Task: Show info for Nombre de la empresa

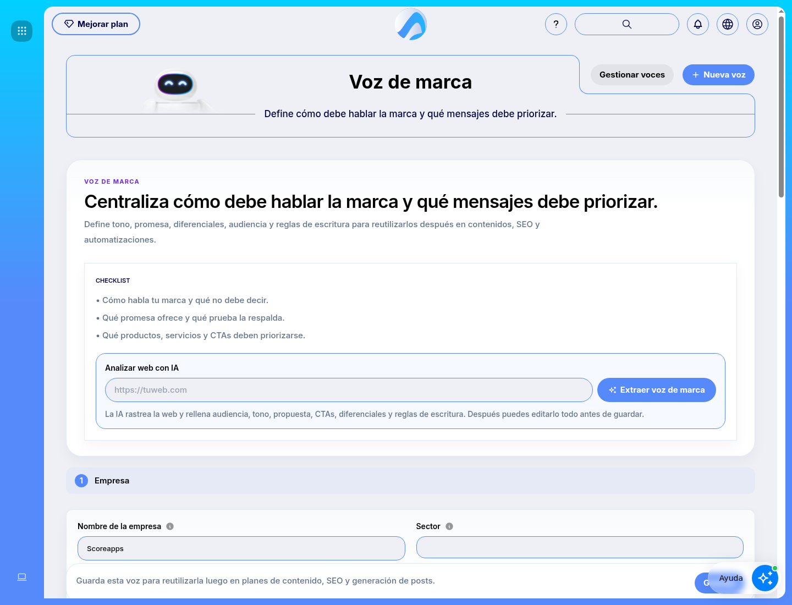Action: tap(170, 526)
